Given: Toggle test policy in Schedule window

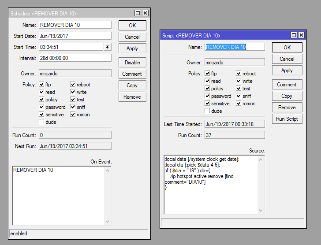Looking at the screenshot, I should 73,100.
